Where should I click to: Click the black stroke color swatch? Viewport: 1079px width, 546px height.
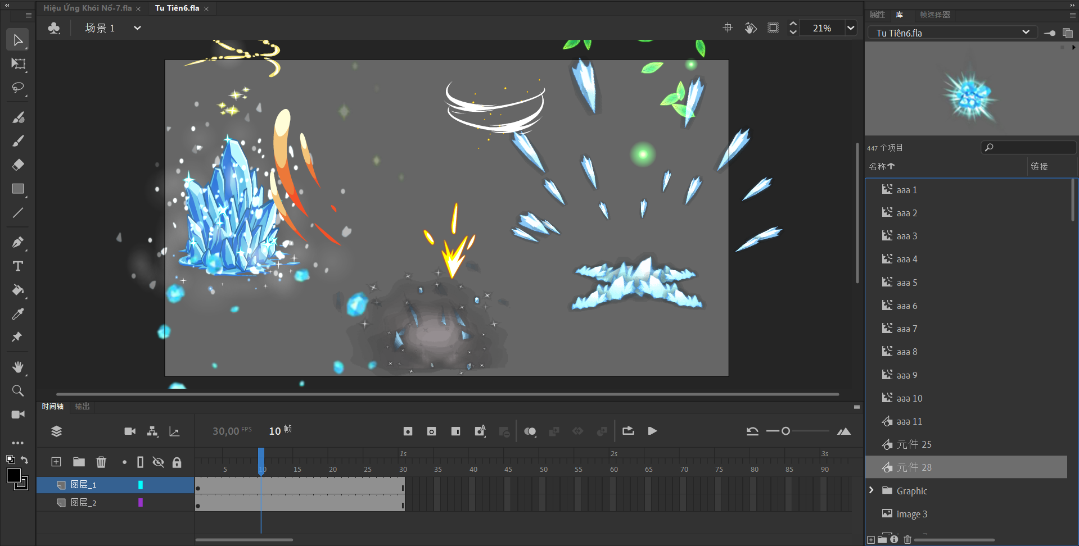click(x=13, y=475)
